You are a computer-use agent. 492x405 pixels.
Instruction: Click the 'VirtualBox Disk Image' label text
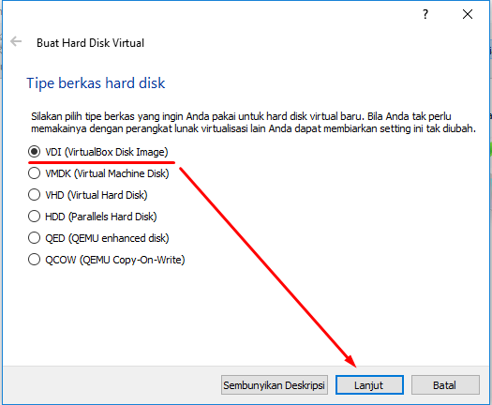click(116, 152)
